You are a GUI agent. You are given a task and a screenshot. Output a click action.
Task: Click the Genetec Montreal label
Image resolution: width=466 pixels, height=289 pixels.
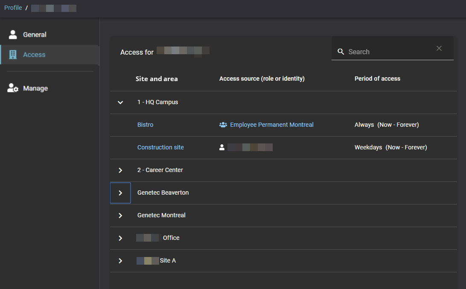point(161,215)
